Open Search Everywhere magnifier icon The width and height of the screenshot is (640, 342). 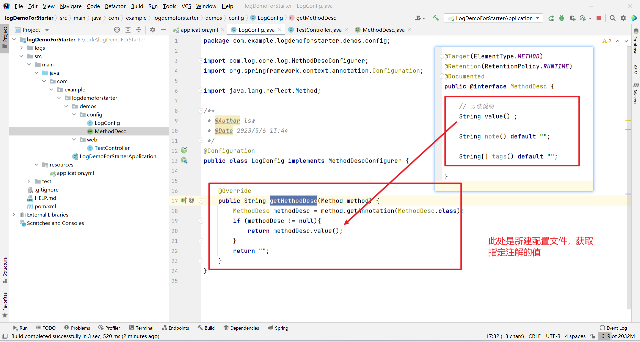(612, 18)
